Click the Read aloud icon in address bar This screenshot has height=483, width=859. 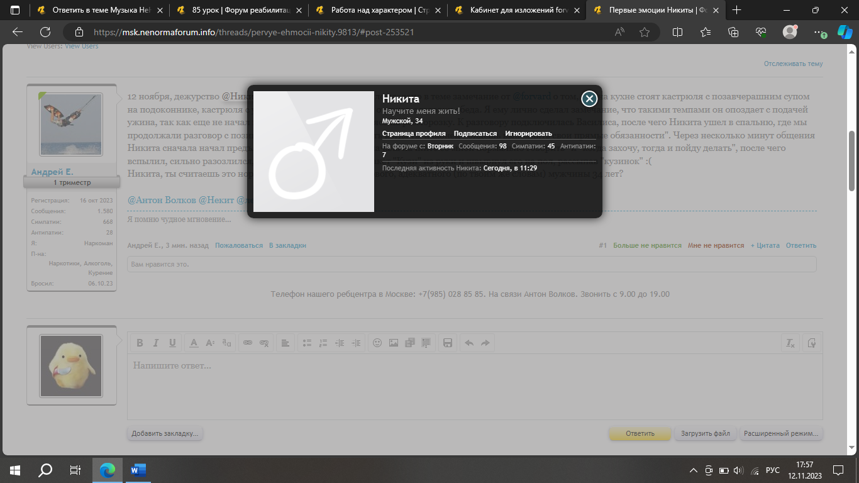pyautogui.click(x=619, y=32)
